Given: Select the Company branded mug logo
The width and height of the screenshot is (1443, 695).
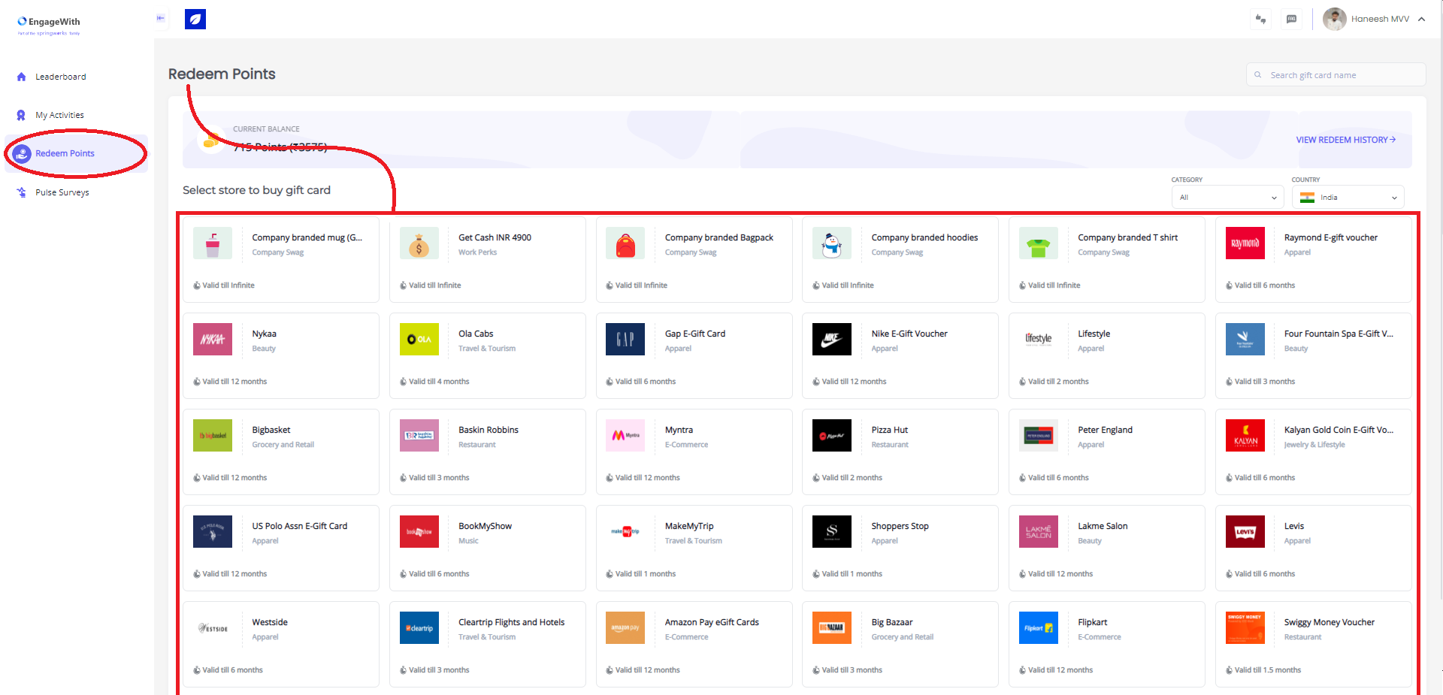Looking at the screenshot, I should (213, 243).
